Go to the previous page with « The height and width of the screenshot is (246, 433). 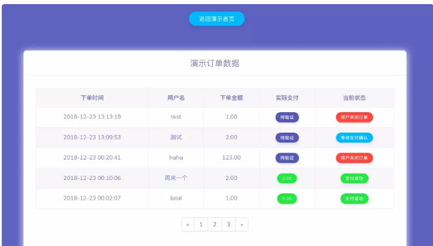pos(187,224)
